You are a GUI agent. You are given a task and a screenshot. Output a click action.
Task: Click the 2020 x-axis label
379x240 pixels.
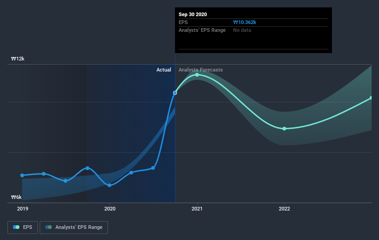click(x=110, y=209)
